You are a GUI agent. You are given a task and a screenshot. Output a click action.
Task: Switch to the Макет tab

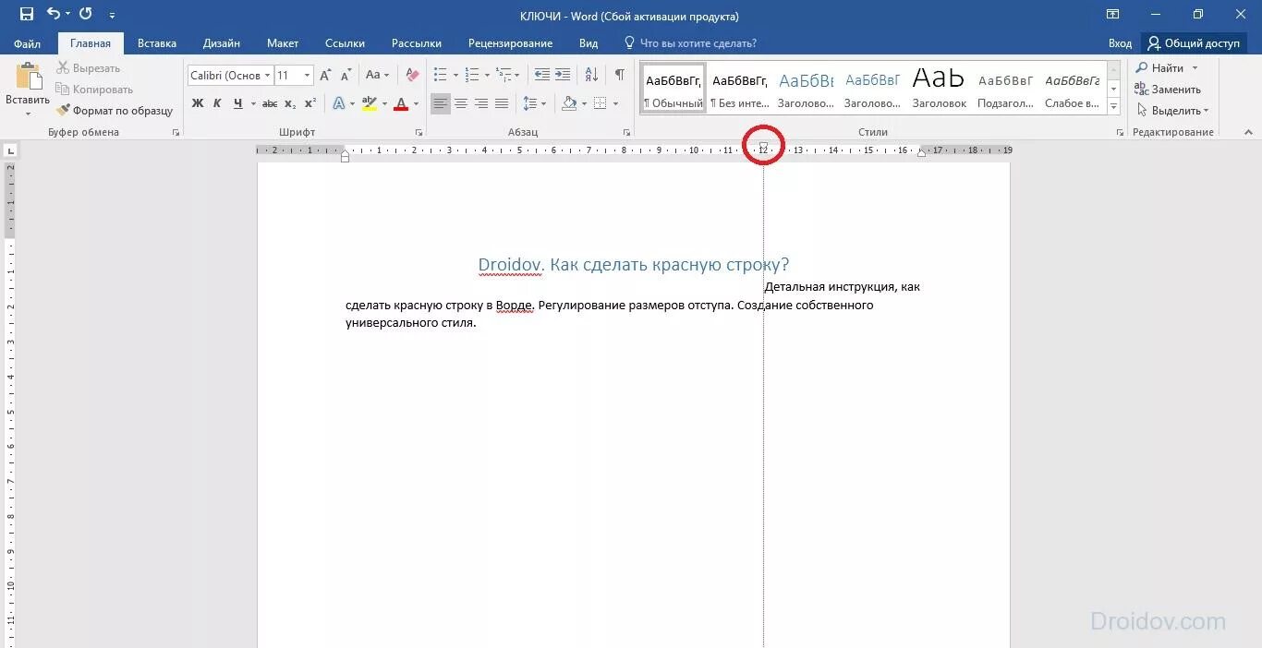[283, 43]
